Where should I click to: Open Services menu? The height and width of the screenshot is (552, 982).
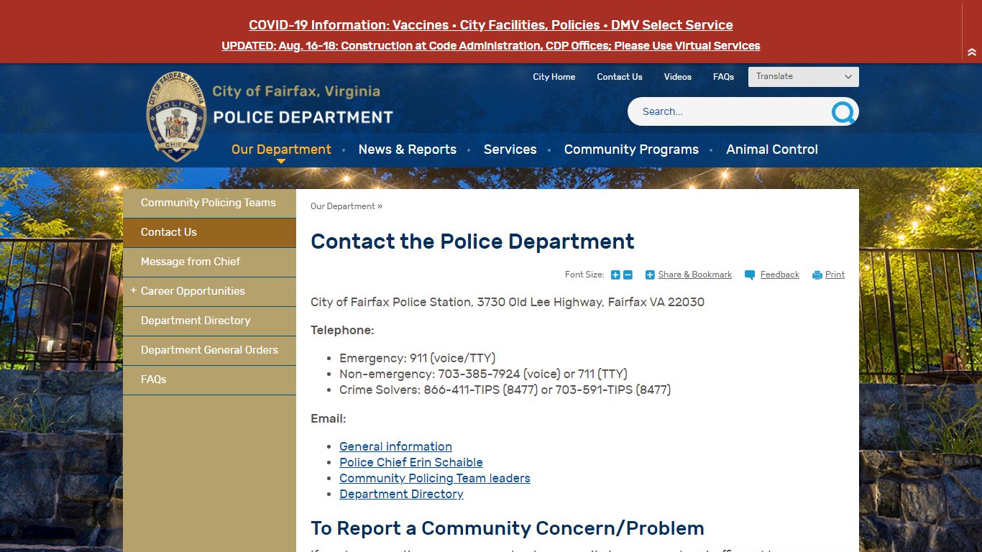(x=510, y=149)
